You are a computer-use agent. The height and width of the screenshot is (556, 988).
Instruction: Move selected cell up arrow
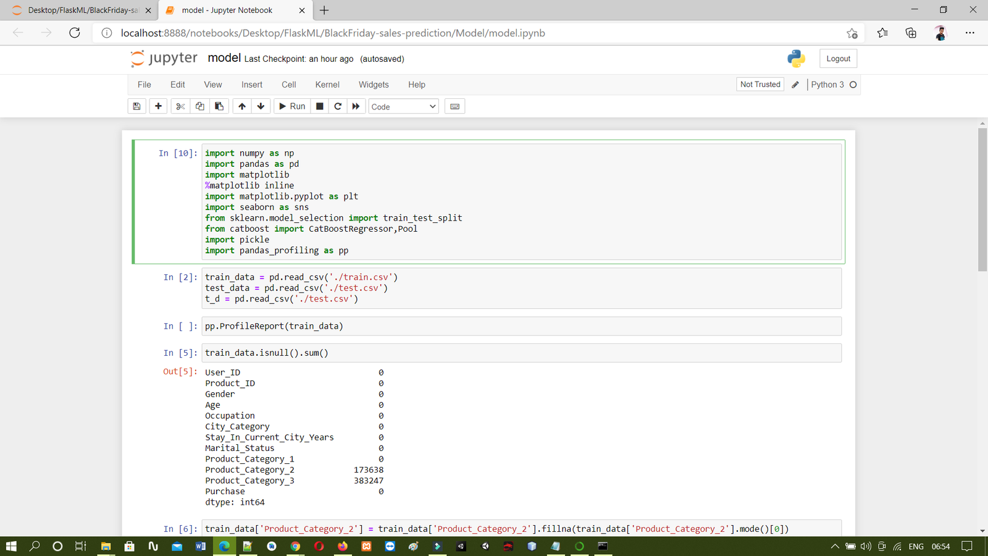242,106
